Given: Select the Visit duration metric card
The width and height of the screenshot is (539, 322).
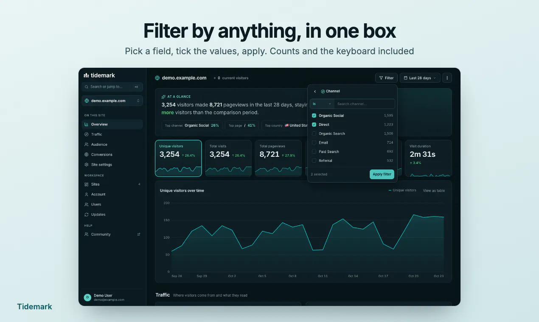Looking at the screenshot, I should (428, 158).
